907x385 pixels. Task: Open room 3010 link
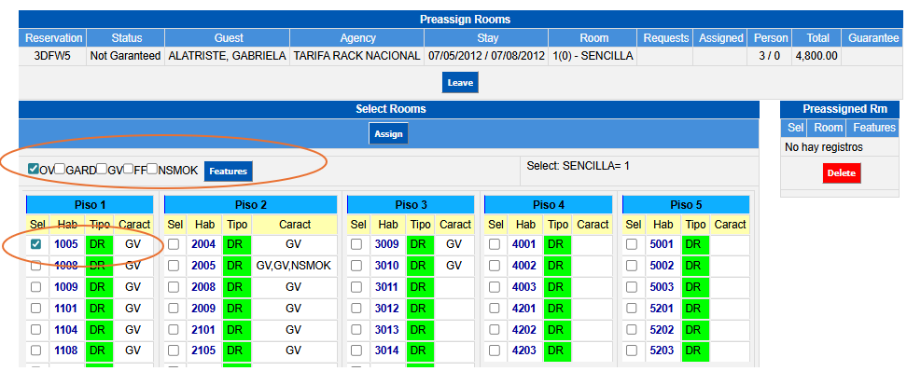[x=386, y=266]
